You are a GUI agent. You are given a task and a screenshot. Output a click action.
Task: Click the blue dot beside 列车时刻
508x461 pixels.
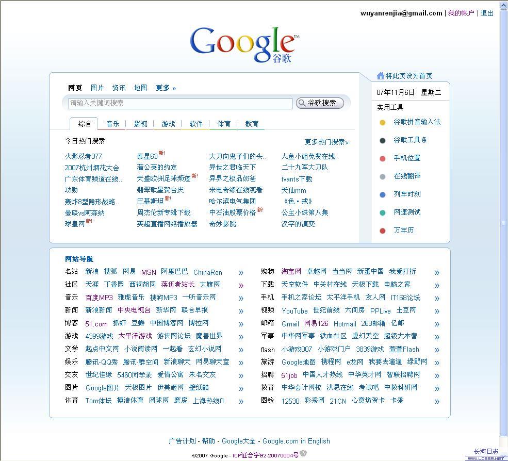click(x=382, y=195)
